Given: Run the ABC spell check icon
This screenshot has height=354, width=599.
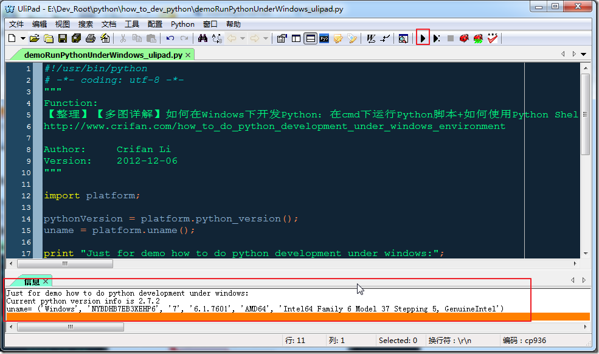Looking at the screenshot, I should (x=493, y=38).
